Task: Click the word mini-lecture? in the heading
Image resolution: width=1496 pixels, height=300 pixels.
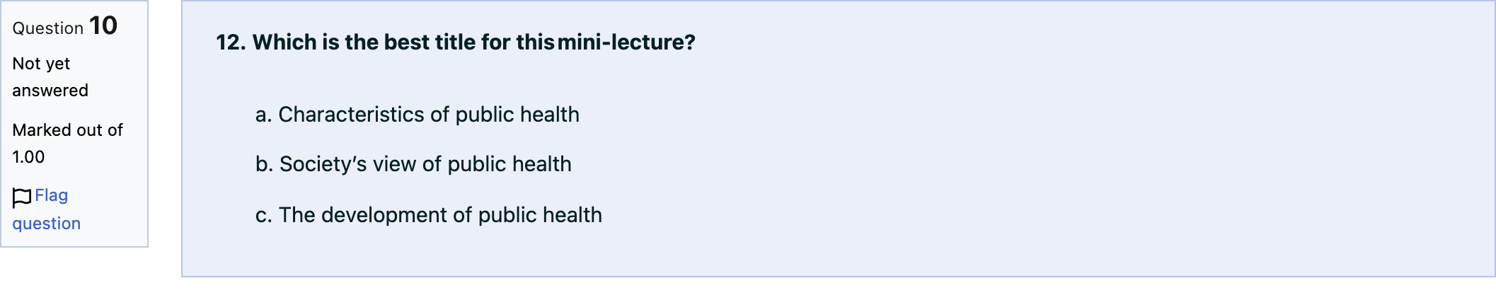Action: pyautogui.click(x=627, y=42)
